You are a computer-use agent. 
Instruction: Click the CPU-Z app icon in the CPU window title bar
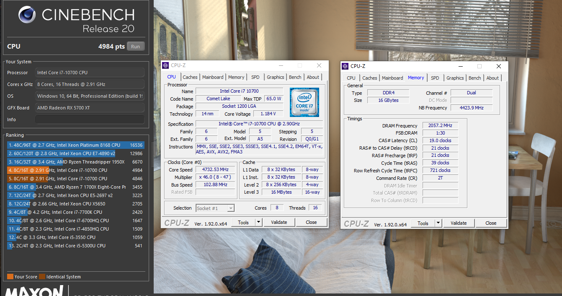coord(166,65)
